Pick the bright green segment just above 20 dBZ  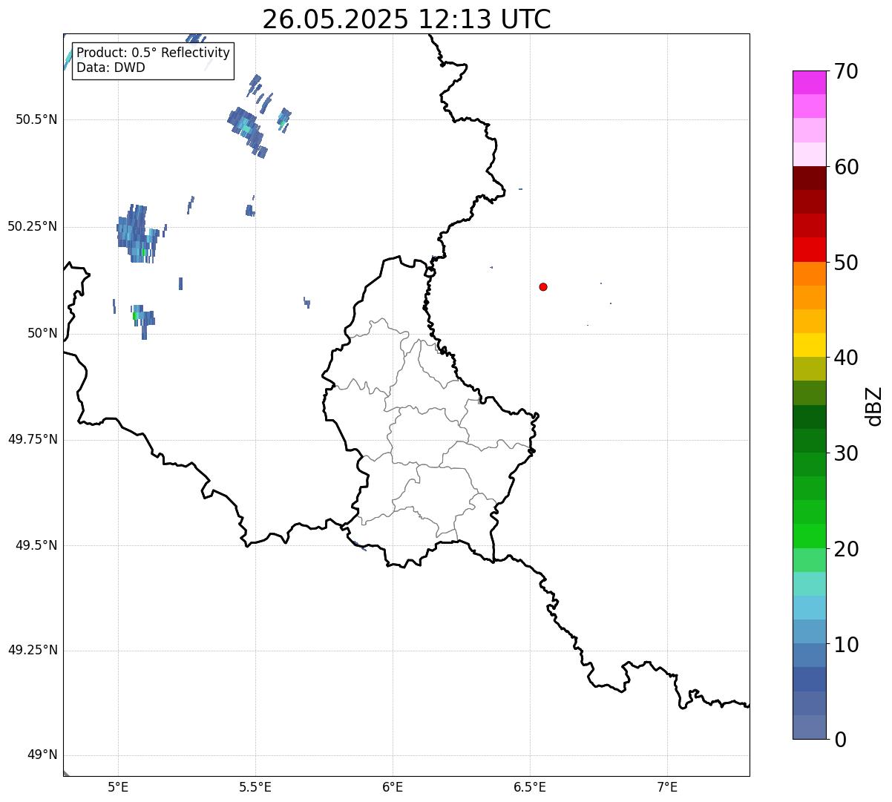[x=809, y=536]
